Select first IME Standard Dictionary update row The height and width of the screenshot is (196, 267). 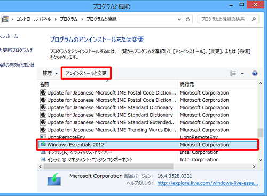(148, 107)
